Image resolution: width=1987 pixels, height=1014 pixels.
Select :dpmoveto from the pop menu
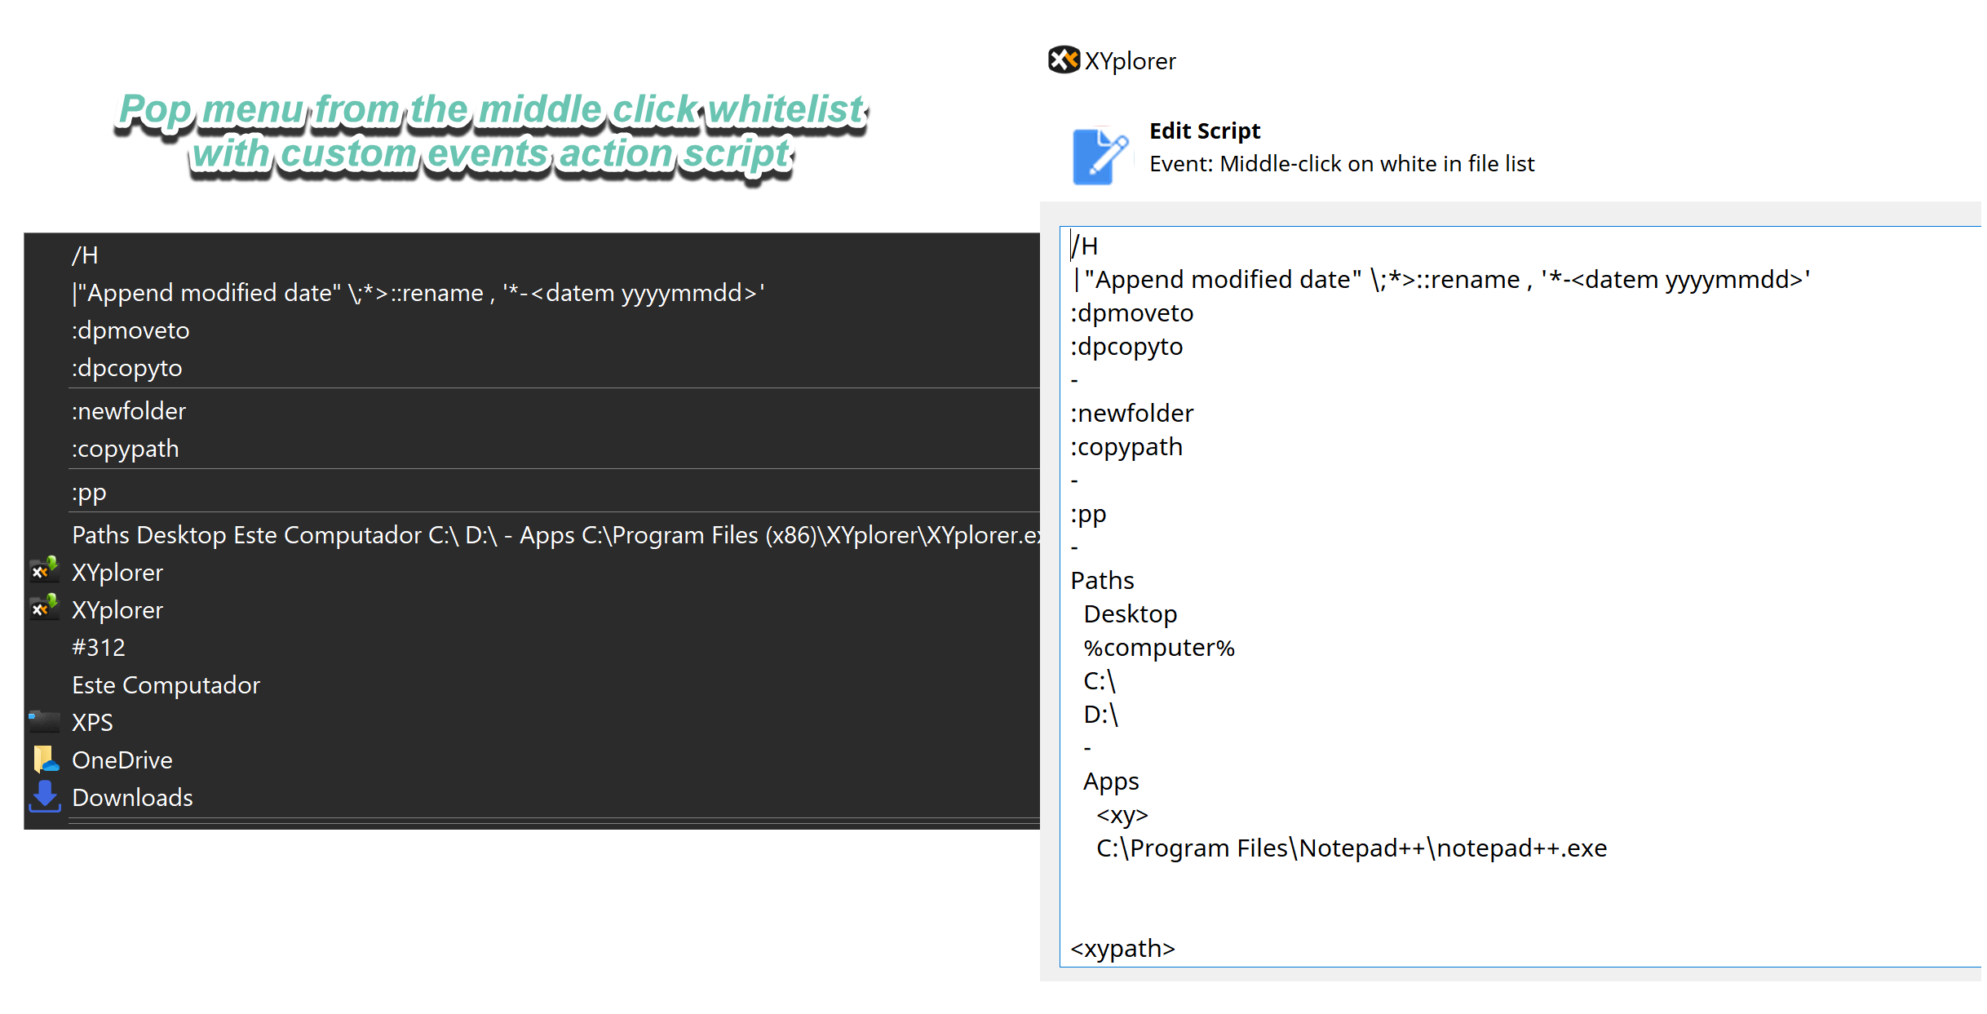(131, 330)
